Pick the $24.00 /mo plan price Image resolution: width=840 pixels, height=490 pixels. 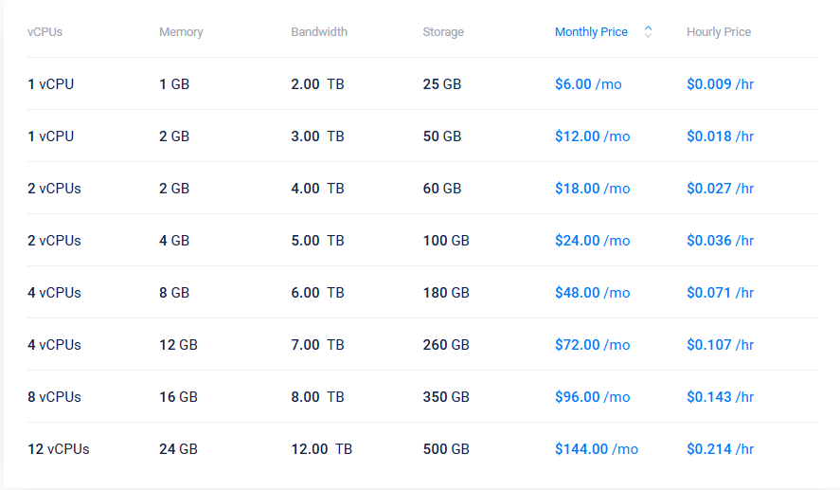click(592, 241)
